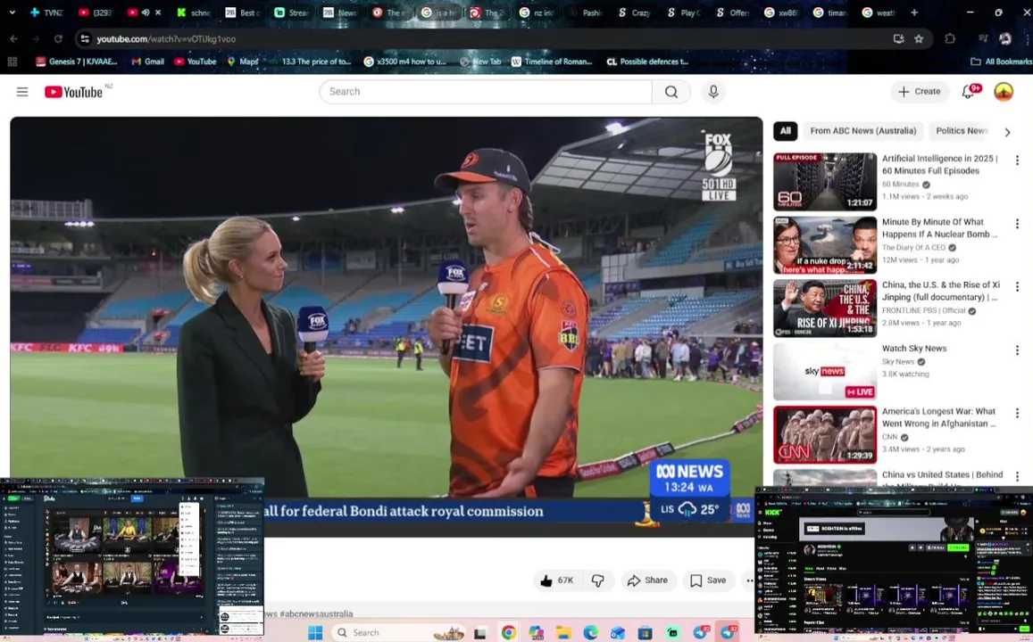Start voice search with the microphone icon
Screen dimensions: 1033x642
pyautogui.click(x=713, y=92)
